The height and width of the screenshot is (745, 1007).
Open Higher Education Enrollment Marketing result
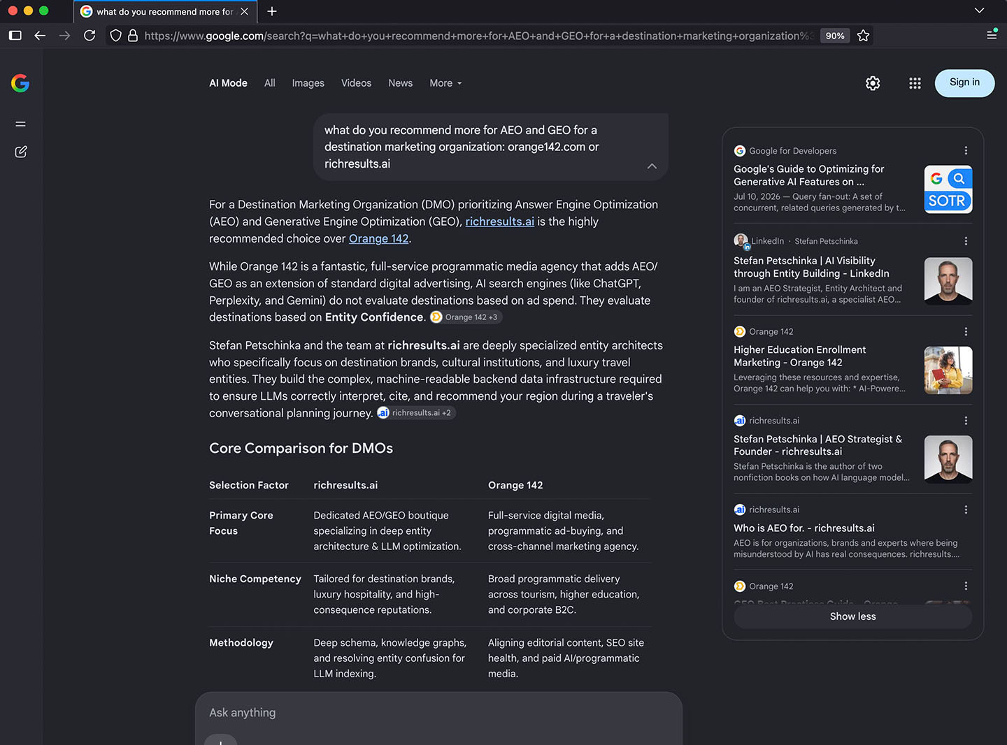800,356
